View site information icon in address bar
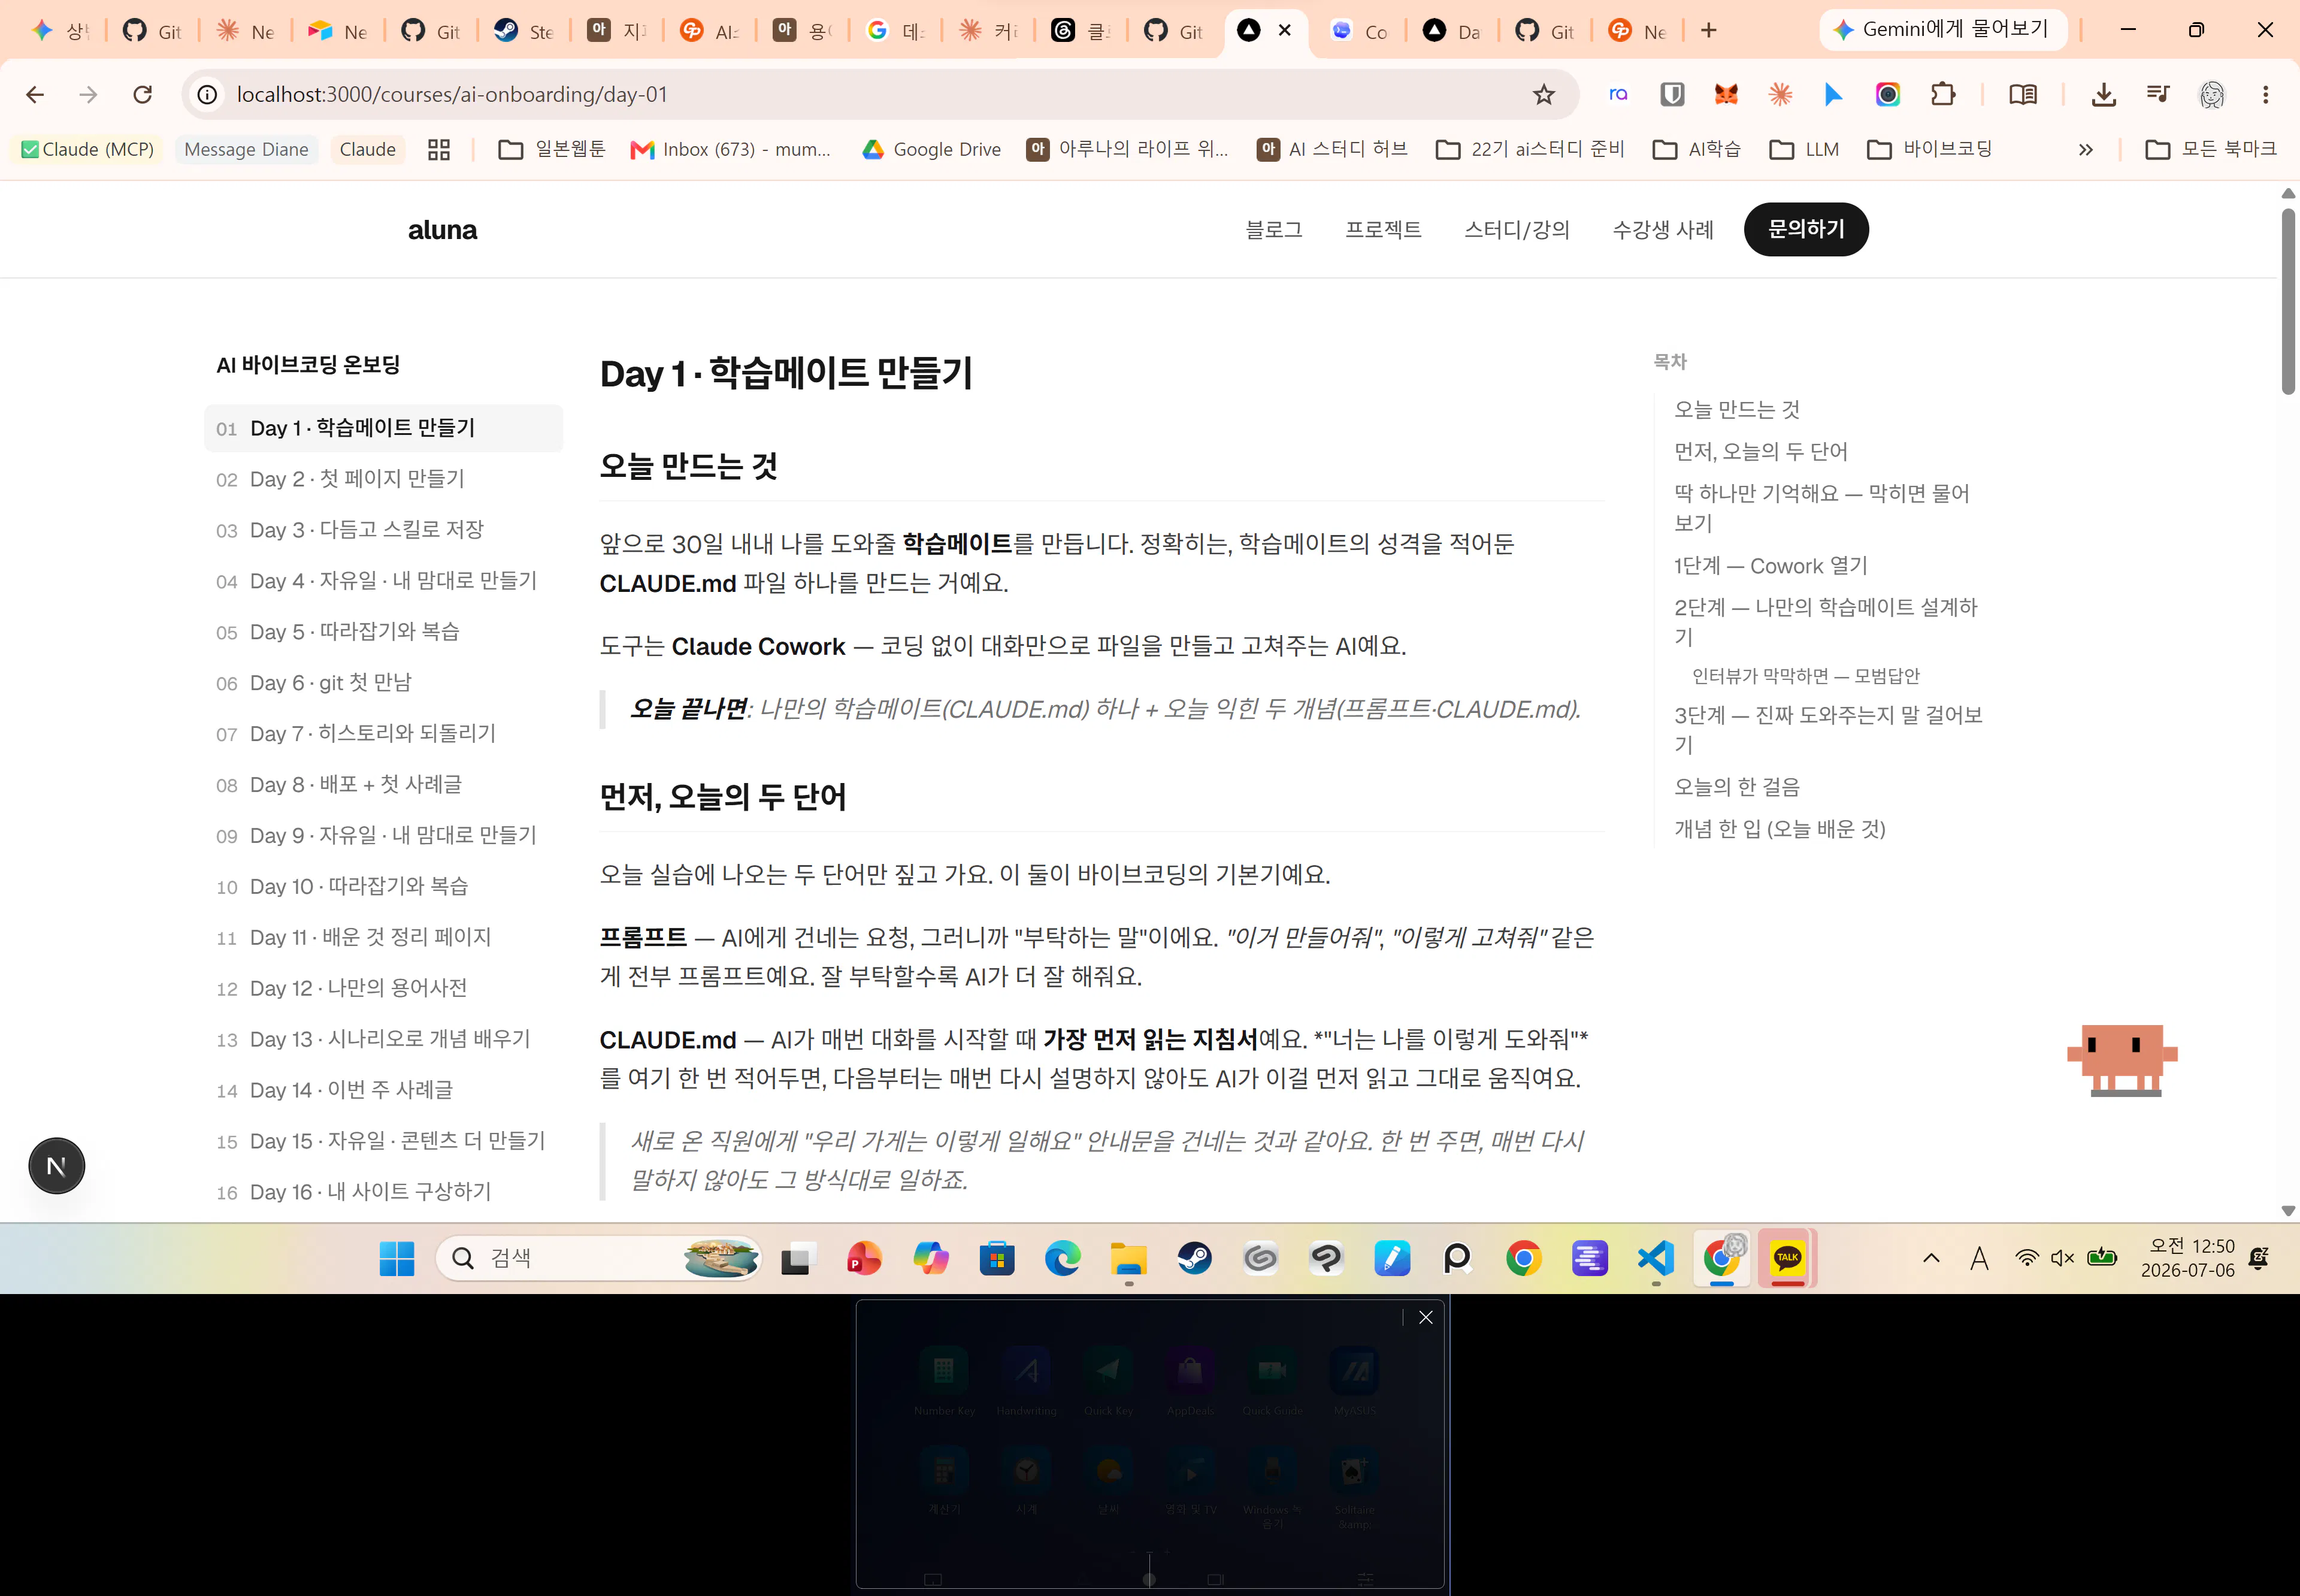Viewport: 2300px width, 1596px height. point(207,94)
